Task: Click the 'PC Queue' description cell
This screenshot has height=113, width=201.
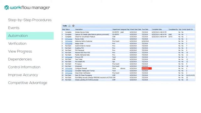Action: click(78, 64)
